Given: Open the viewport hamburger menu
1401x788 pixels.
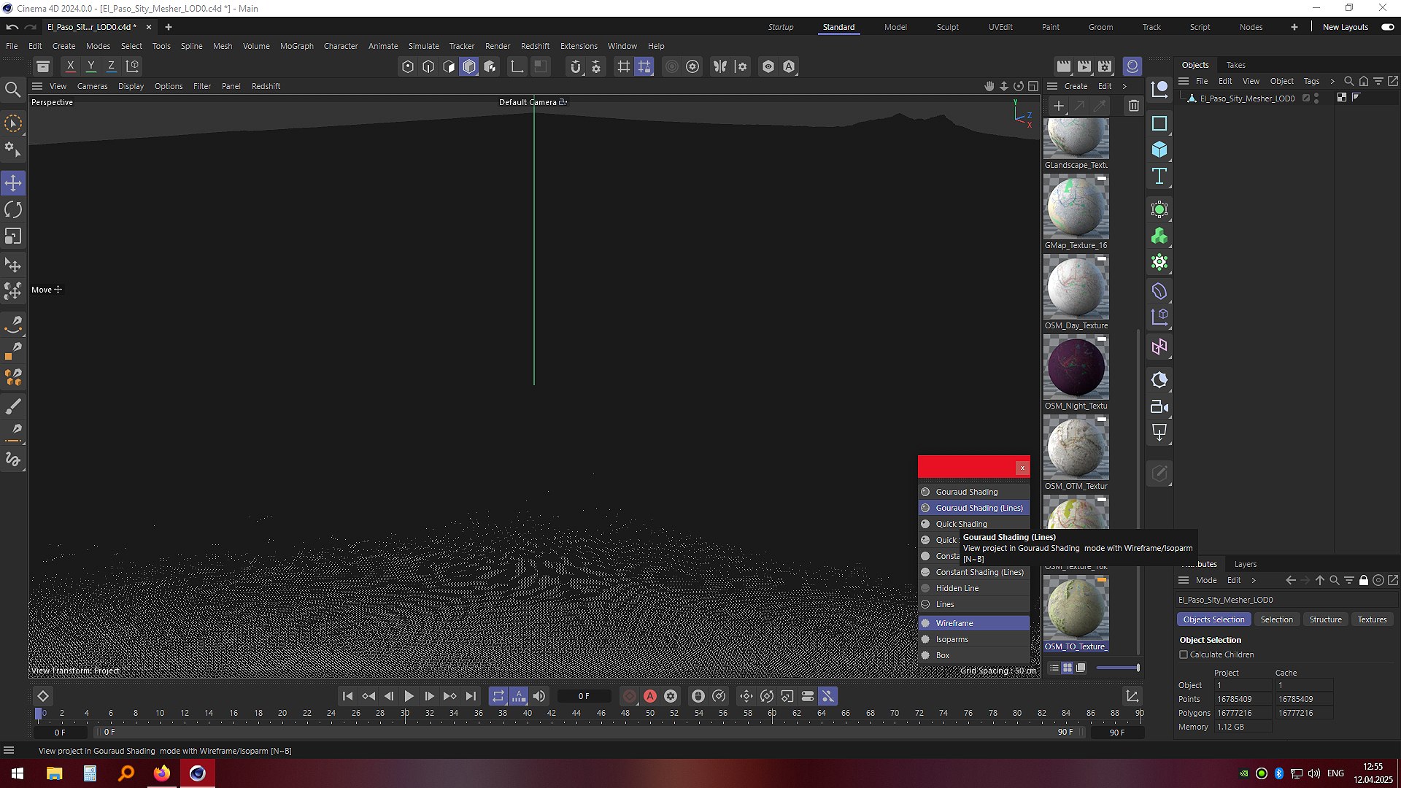Looking at the screenshot, I should pos(37,86).
